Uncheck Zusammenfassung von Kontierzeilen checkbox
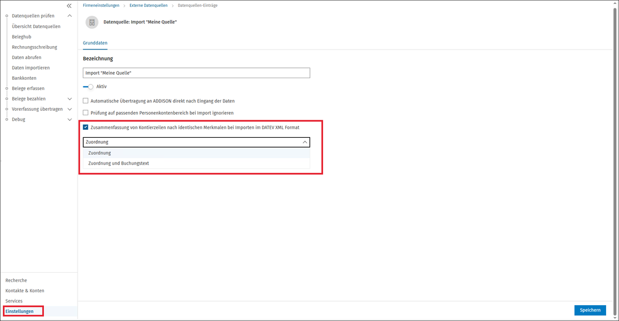The height and width of the screenshot is (321, 619). pos(86,128)
